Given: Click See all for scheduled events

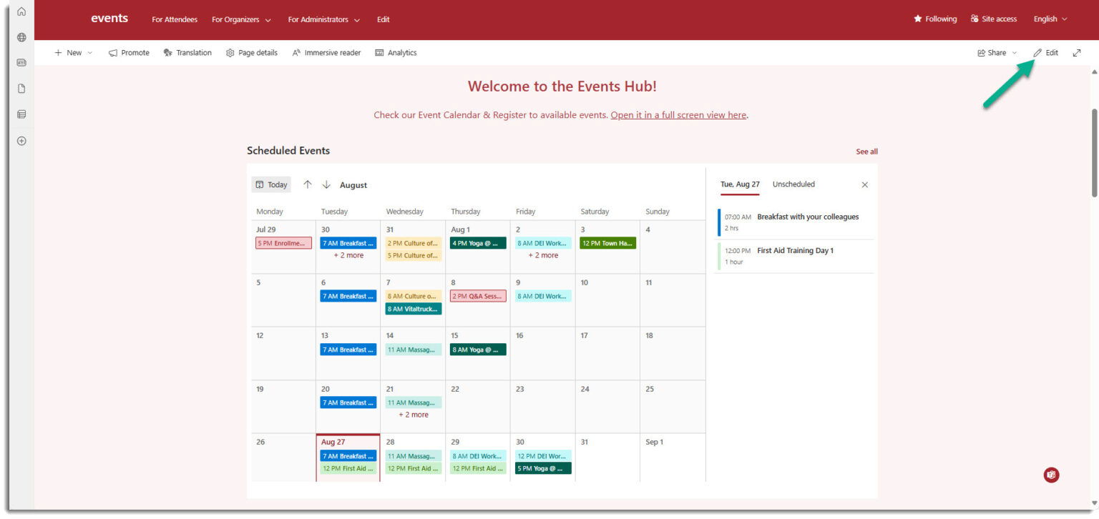Looking at the screenshot, I should [x=866, y=151].
